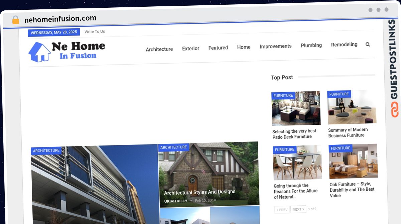Click the Prev pagination button

click(x=282, y=210)
